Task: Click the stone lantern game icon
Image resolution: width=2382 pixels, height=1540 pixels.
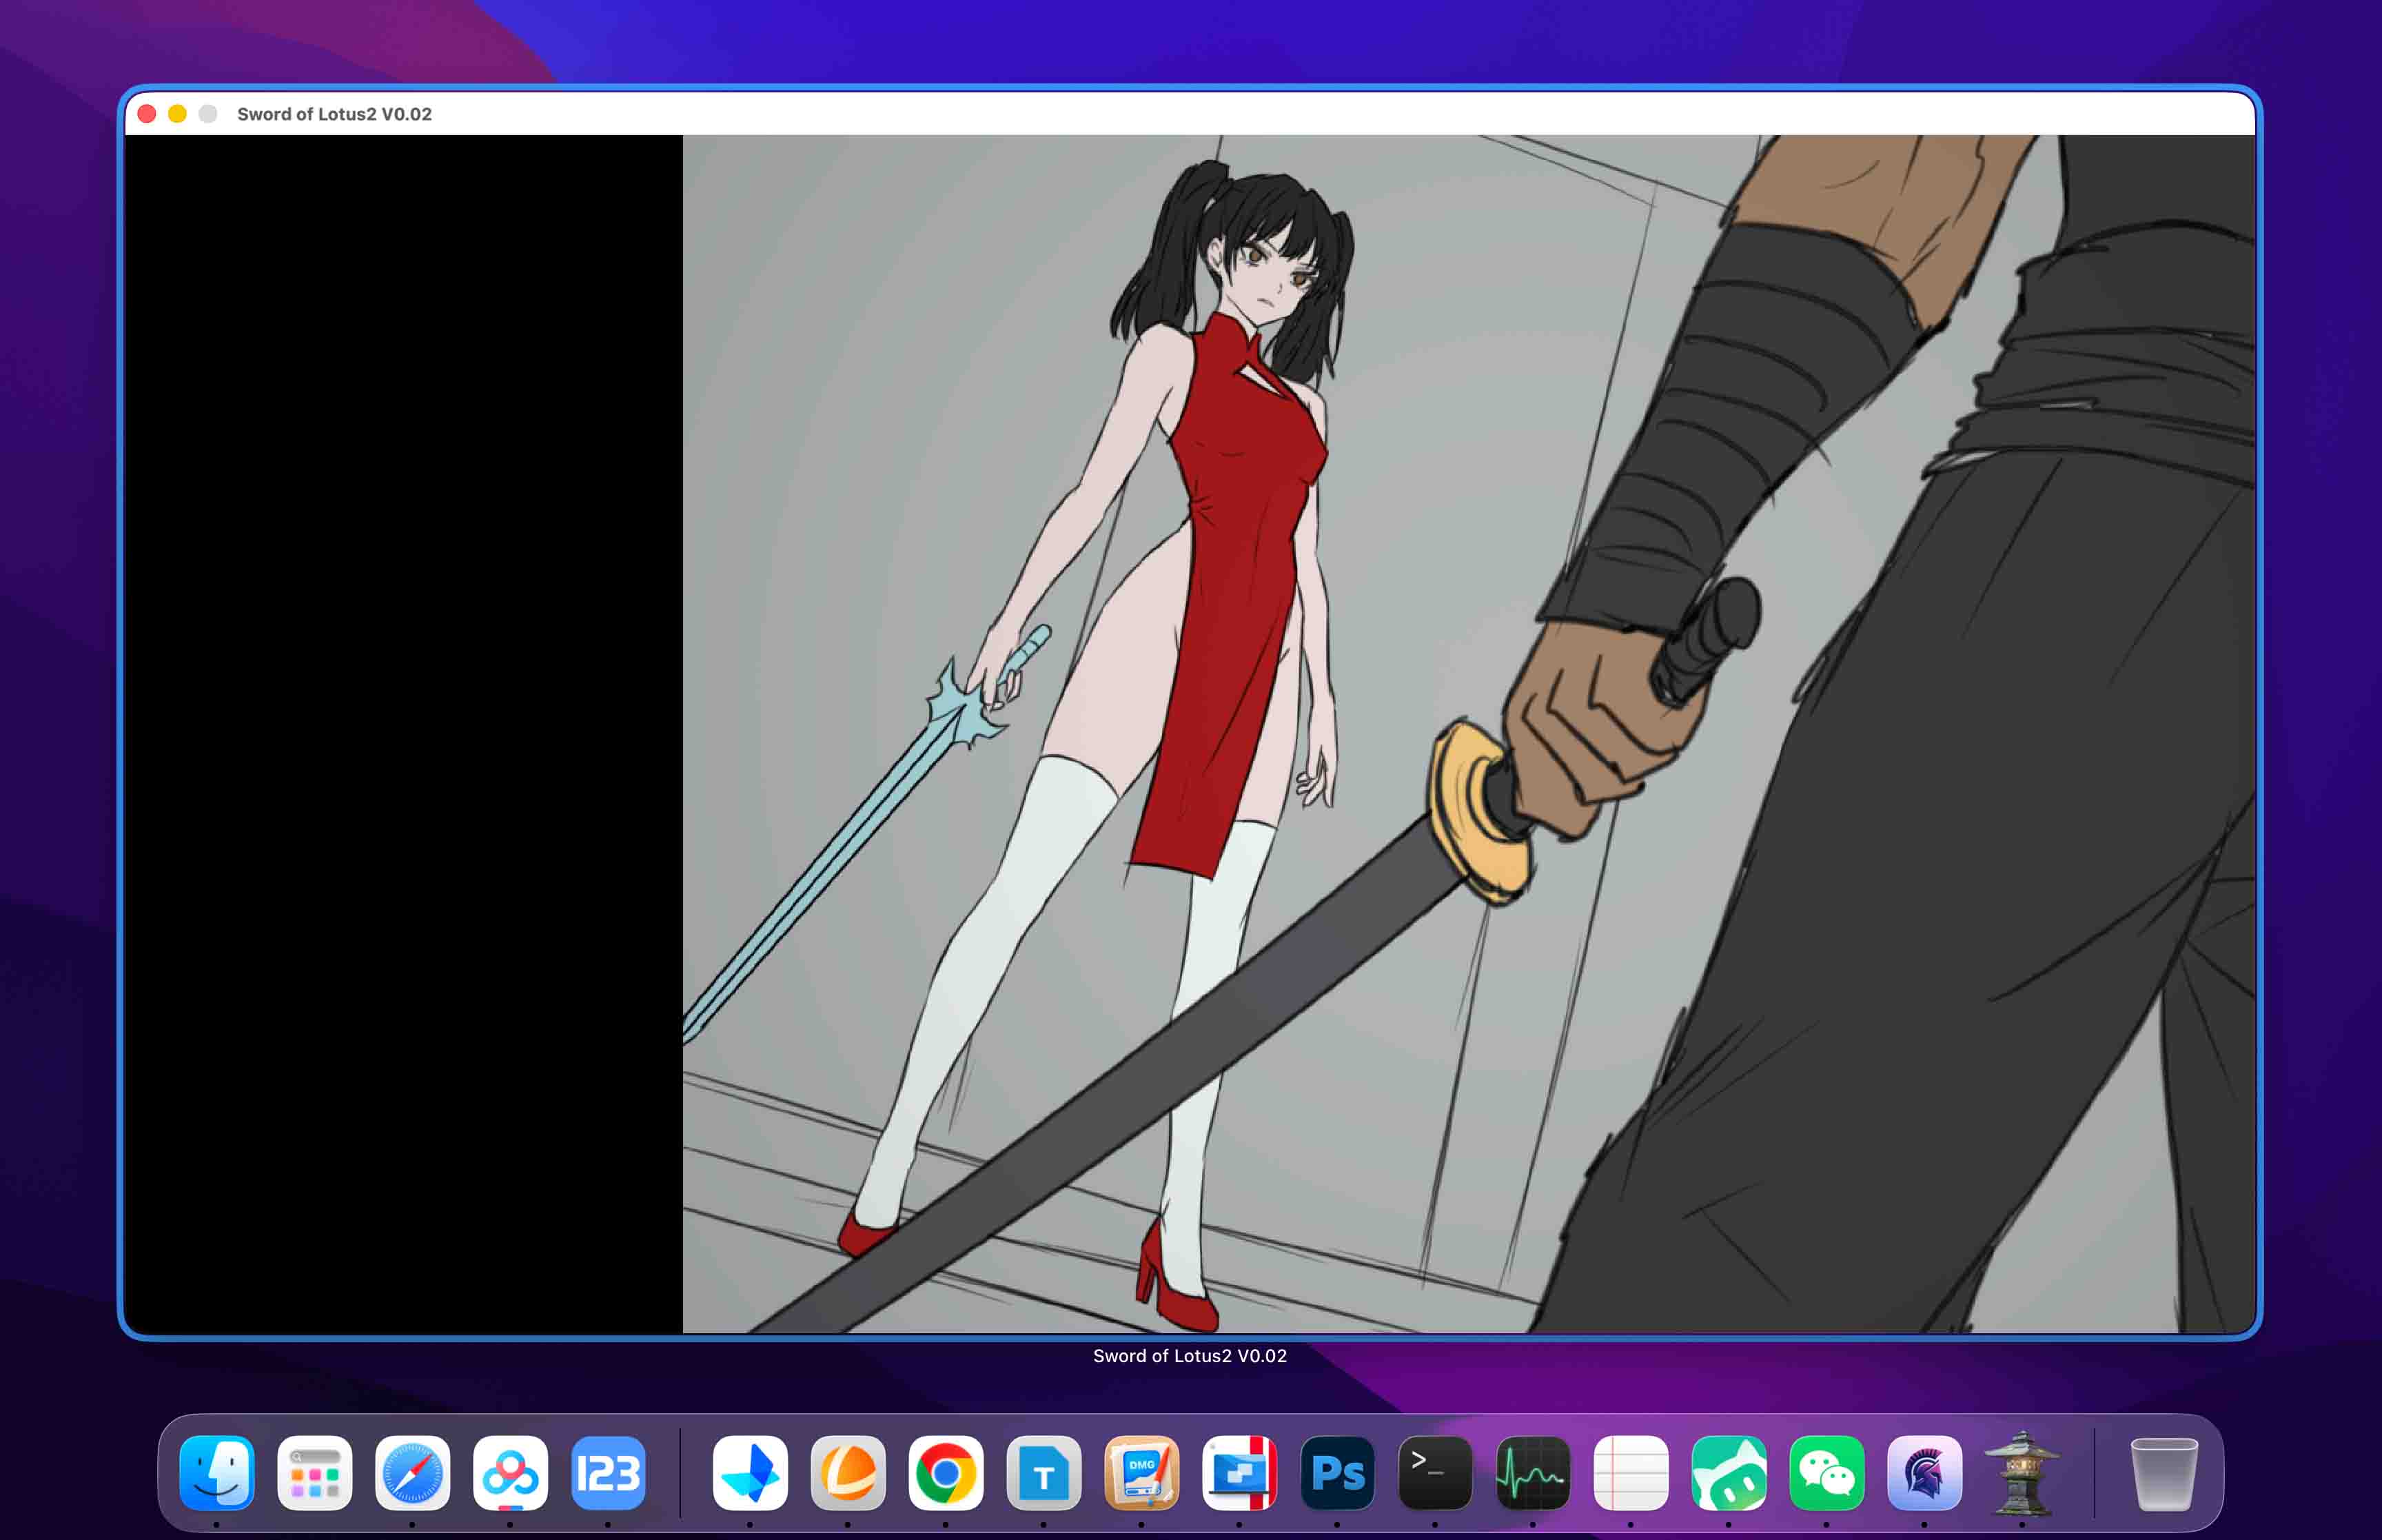Action: pos(2022,1472)
